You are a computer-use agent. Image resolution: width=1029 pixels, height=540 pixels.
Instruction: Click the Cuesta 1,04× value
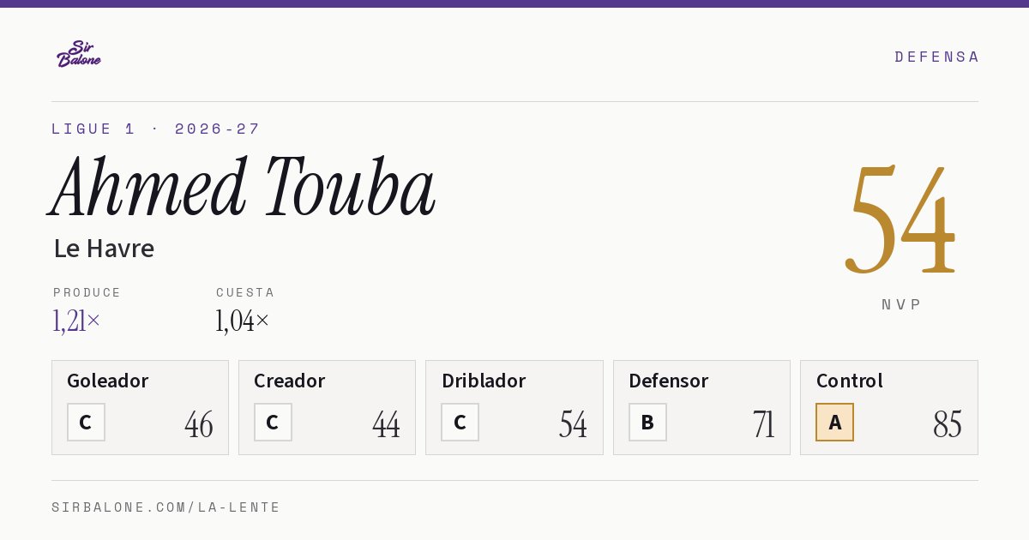pos(243,321)
